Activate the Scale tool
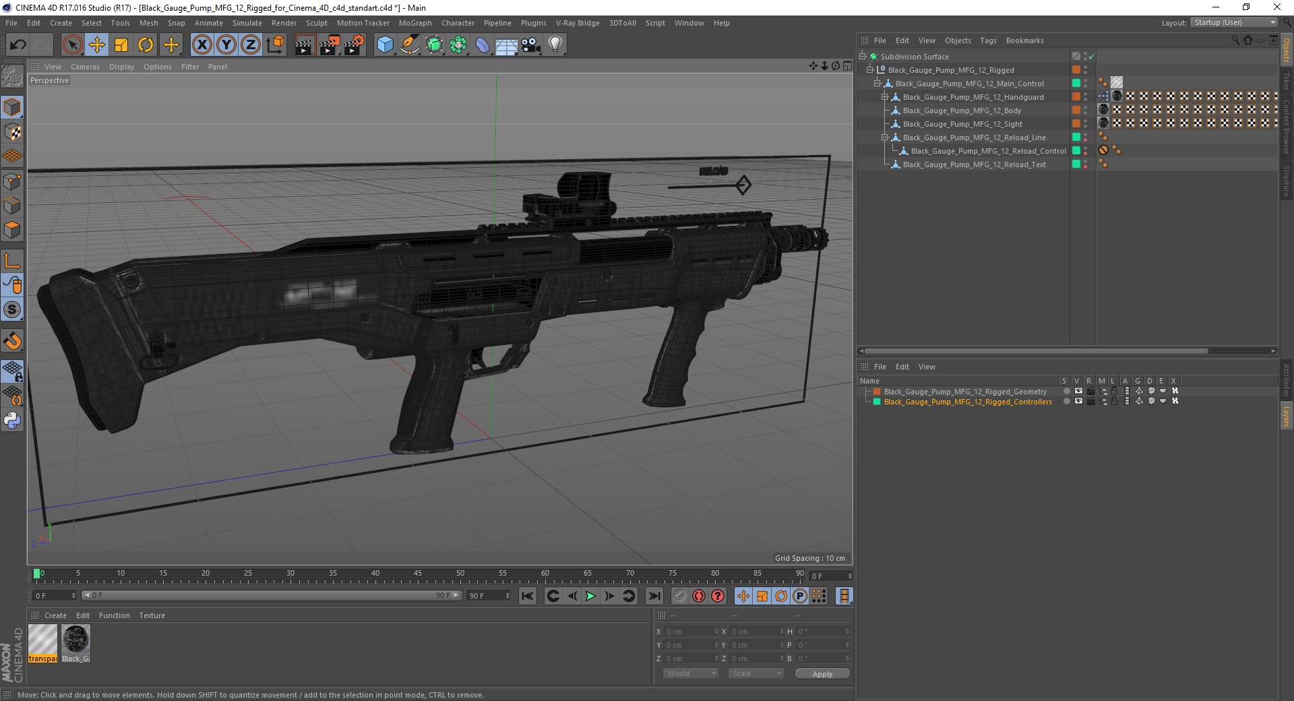The image size is (1294, 701). (x=121, y=45)
